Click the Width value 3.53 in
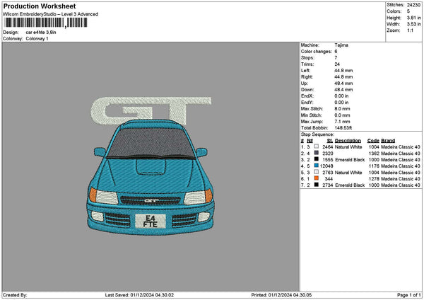This screenshot has height=300, width=424. pyautogui.click(x=413, y=24)
